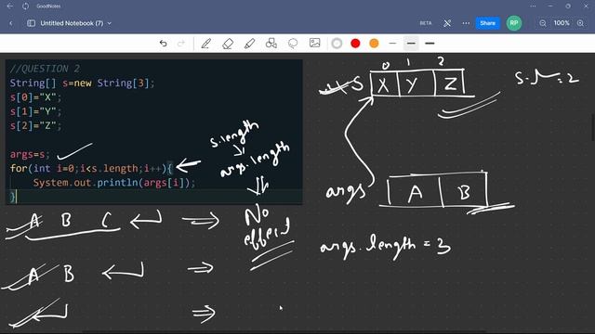Expand the Untitled Notebook (7) title dropdown
The width and height of the screenshot is (595, 334).
coord(110,23)
